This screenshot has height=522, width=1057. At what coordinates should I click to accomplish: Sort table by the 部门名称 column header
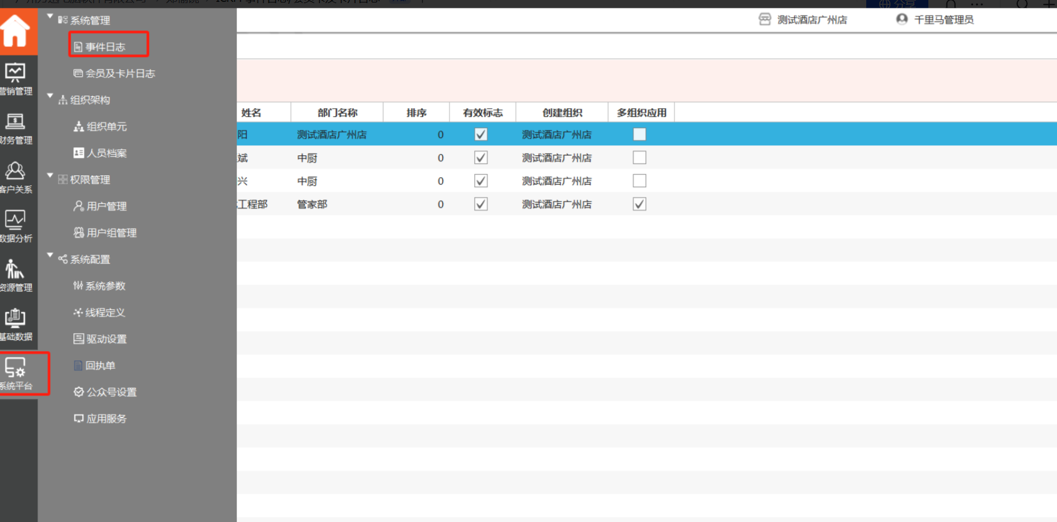pyautogui.click(x=337, y=112)
